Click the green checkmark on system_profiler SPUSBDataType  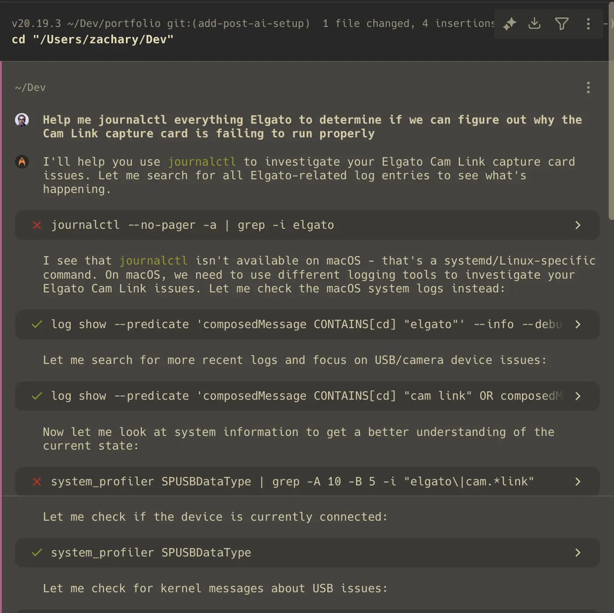[x=37, y=552]
